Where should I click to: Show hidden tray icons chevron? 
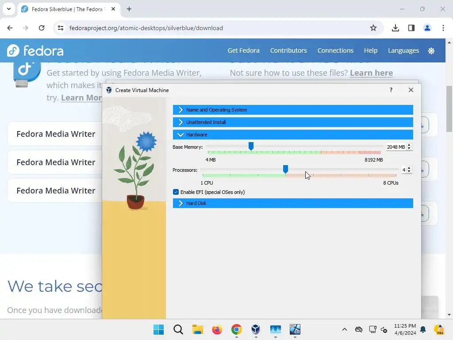344,329
